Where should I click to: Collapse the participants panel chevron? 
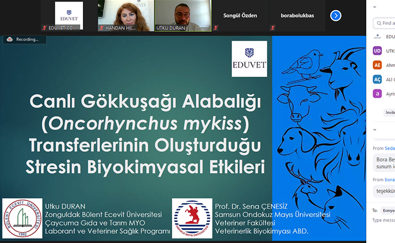375,7
